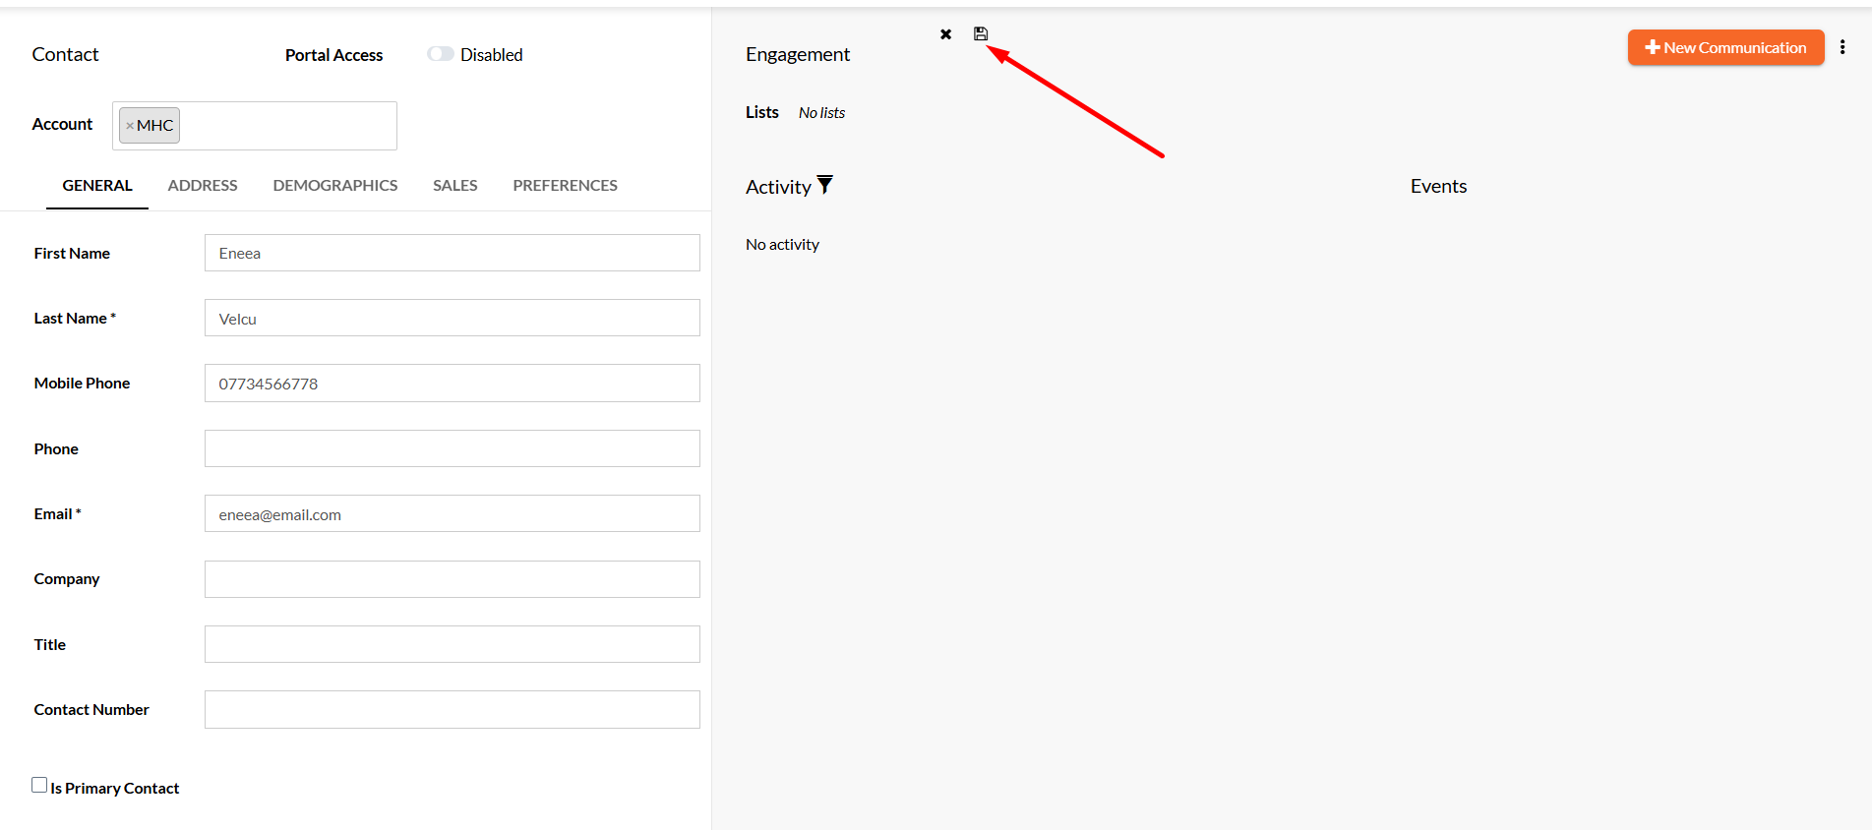Screen dimensions: 1872x830
Task: Remove the MHC account tag
Action: tap(130, 126)
